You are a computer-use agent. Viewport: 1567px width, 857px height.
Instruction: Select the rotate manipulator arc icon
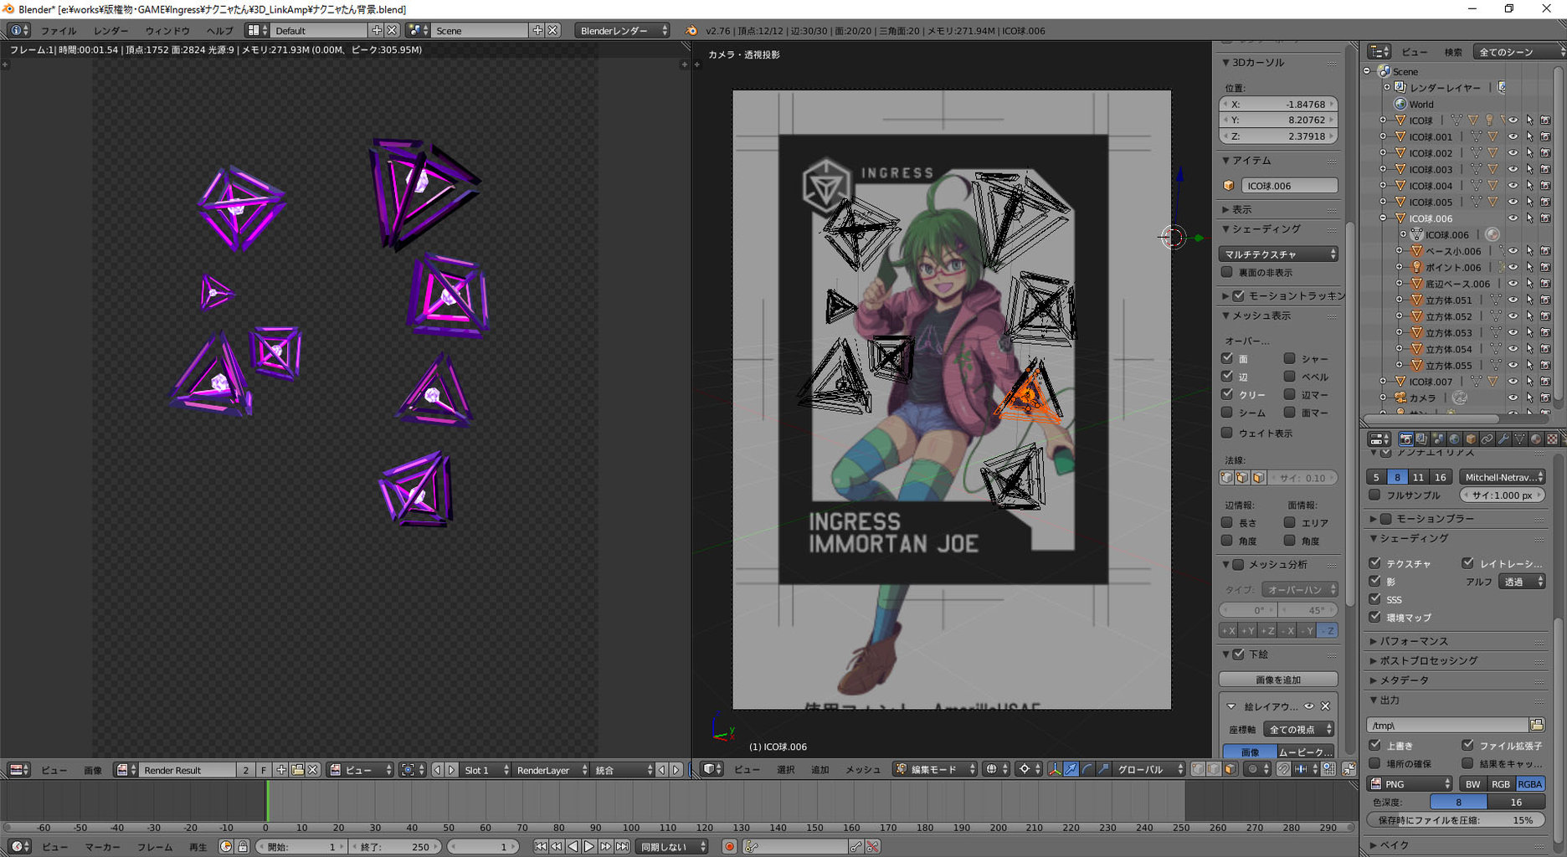click(x=1087, y=769)
